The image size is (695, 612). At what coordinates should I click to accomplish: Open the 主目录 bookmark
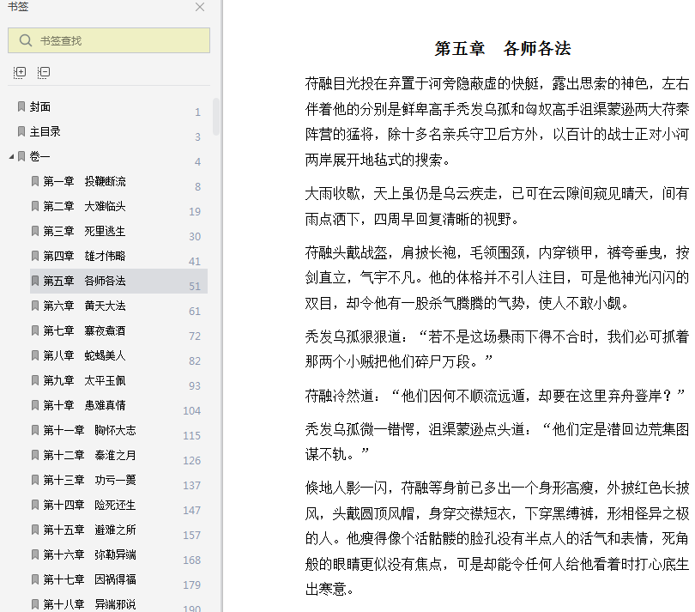tap(45, 131)
